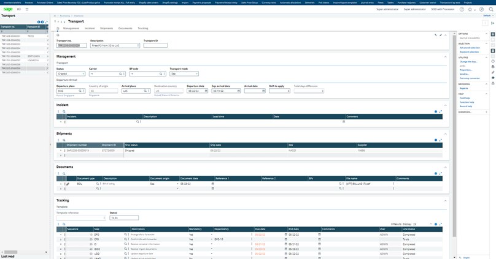Open the calendar picker for Departure date

click(x=206, y=91)
